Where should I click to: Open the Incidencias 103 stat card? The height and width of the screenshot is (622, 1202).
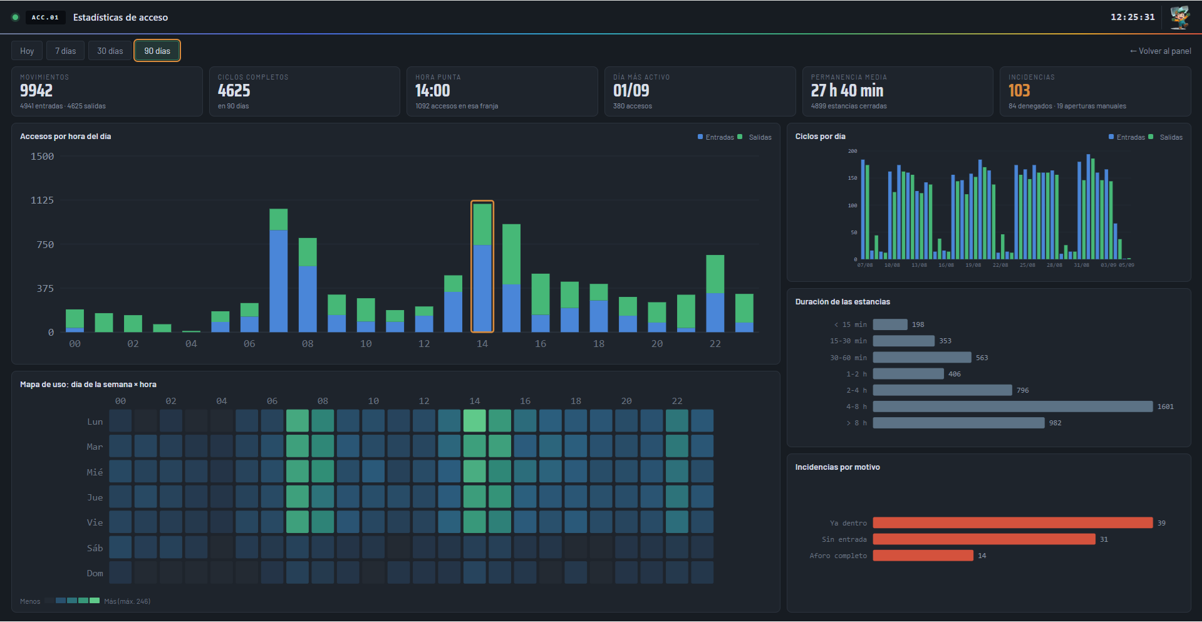[x=1096, y=91]
